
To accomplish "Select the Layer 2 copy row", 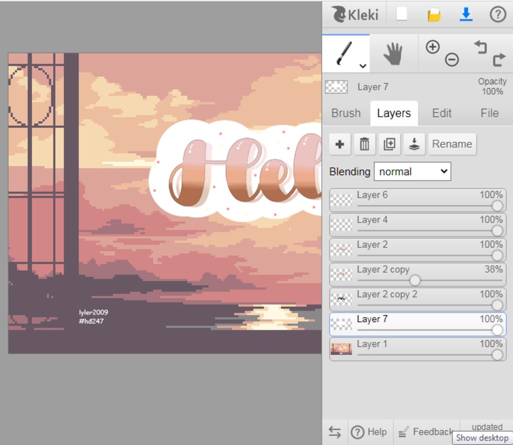I will point(417,275).
